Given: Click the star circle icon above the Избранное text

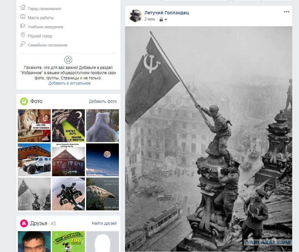Looking at the screenshot, I should [x=68, y=60].
